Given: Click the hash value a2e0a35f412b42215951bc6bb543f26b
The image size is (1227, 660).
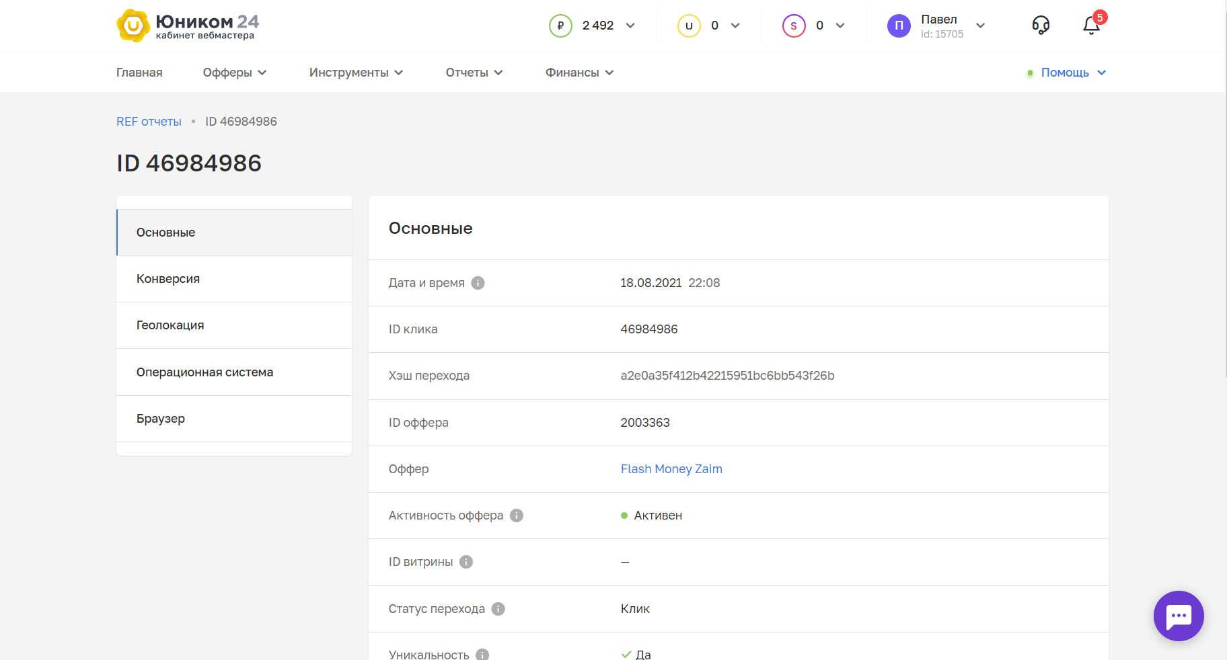Looking at the screenshot, I should (x=727, y=376).
